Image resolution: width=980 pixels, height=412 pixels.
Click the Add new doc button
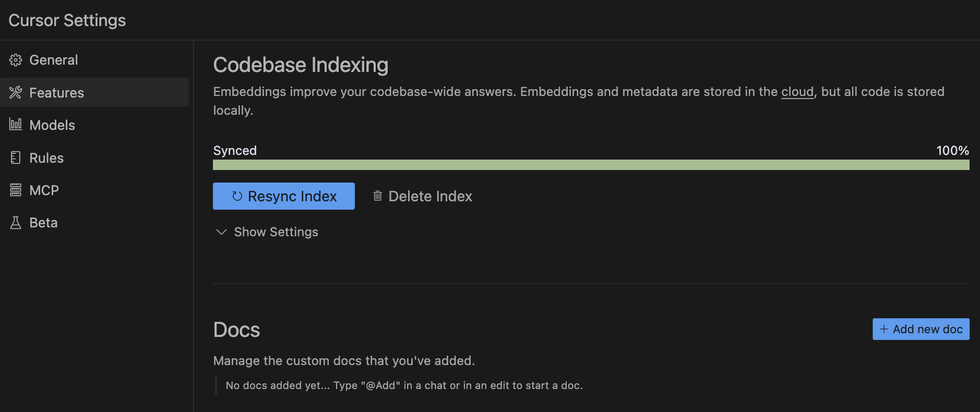pyautogui.click(x=921, y=329)
